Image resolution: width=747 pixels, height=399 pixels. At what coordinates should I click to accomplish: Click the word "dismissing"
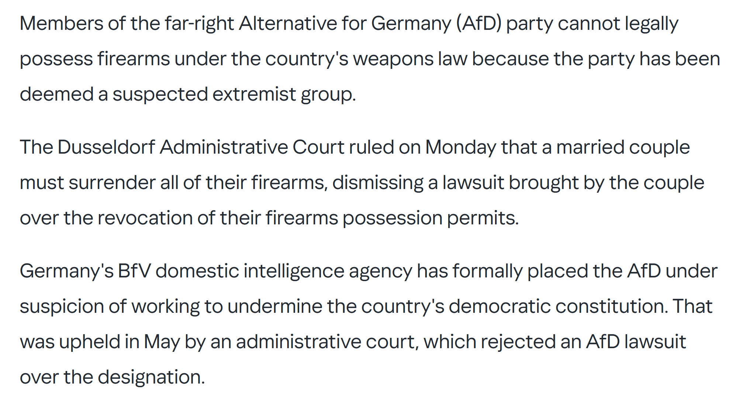pos(378,183)
